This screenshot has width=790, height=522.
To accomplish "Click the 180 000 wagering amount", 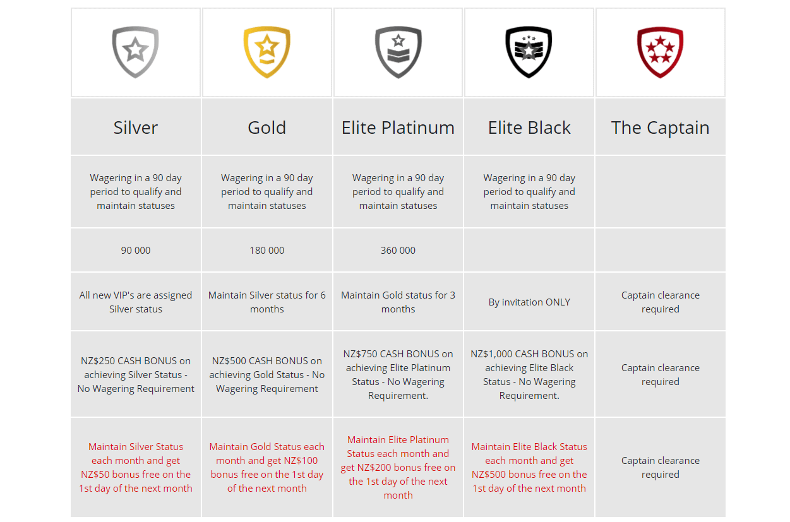I will (x=266, y=251).
